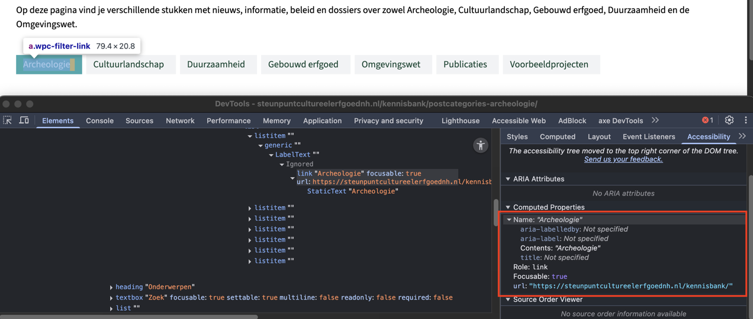Expand the heading "Onderwerpen" tree node
The image size is (753, 319).
tap(111, 287)
